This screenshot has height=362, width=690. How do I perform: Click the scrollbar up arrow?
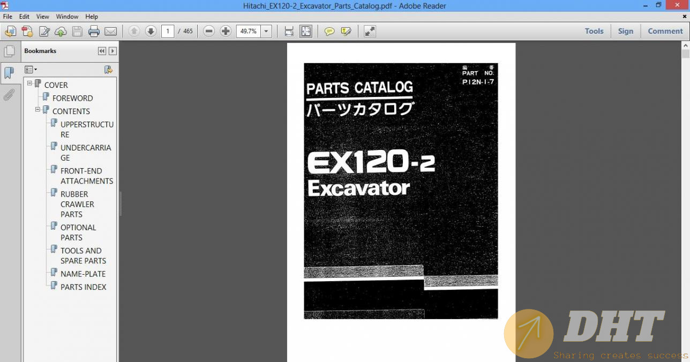click(685, 44)
